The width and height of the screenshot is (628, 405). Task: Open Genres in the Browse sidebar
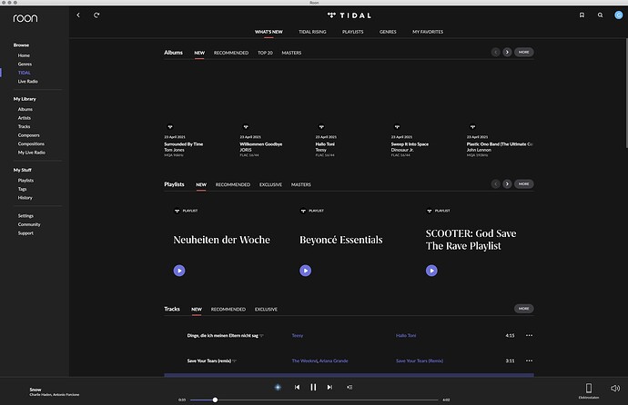tap(25, 64)
